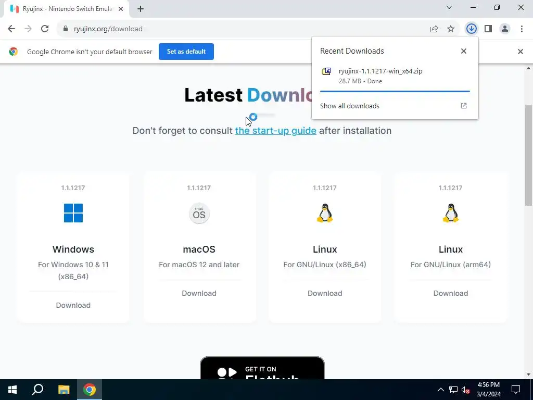
Task: Open the taskbar clock and date
Action: point(488,390)
